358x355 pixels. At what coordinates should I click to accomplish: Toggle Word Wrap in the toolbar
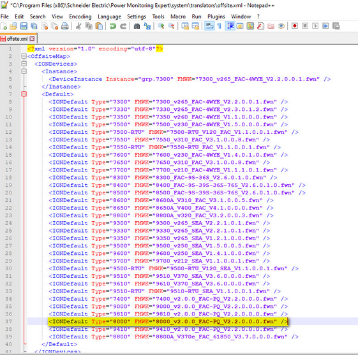click(x=209, y=26)
